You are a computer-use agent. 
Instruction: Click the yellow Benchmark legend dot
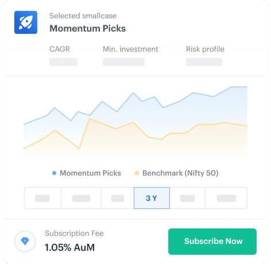(x=137, y=173)
